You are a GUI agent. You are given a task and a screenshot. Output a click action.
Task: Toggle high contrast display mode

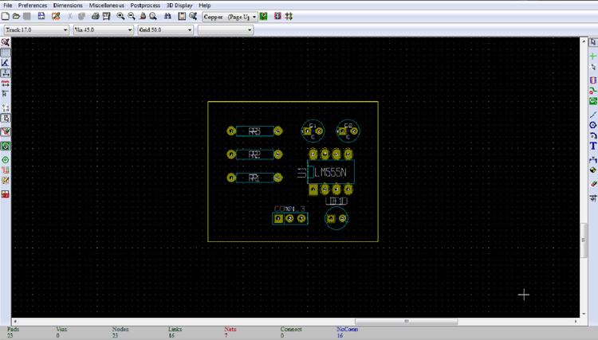(x=6, y=181)
